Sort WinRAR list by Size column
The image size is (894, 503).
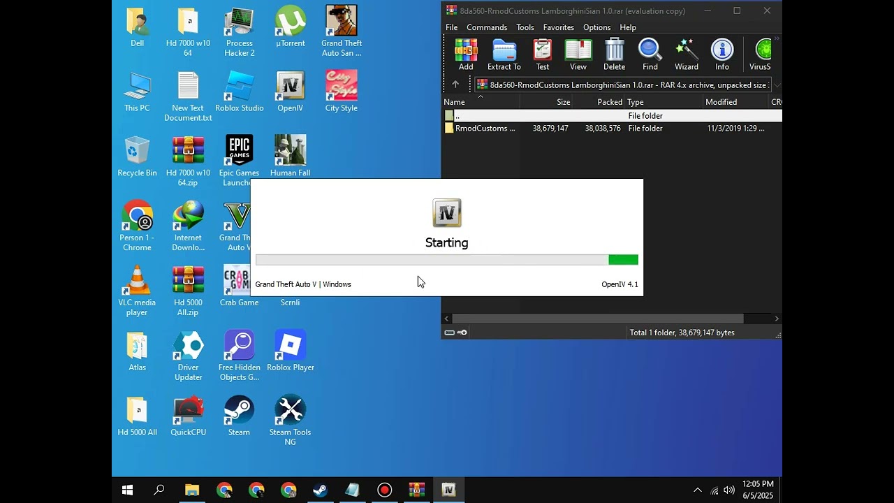click(546, 102)
